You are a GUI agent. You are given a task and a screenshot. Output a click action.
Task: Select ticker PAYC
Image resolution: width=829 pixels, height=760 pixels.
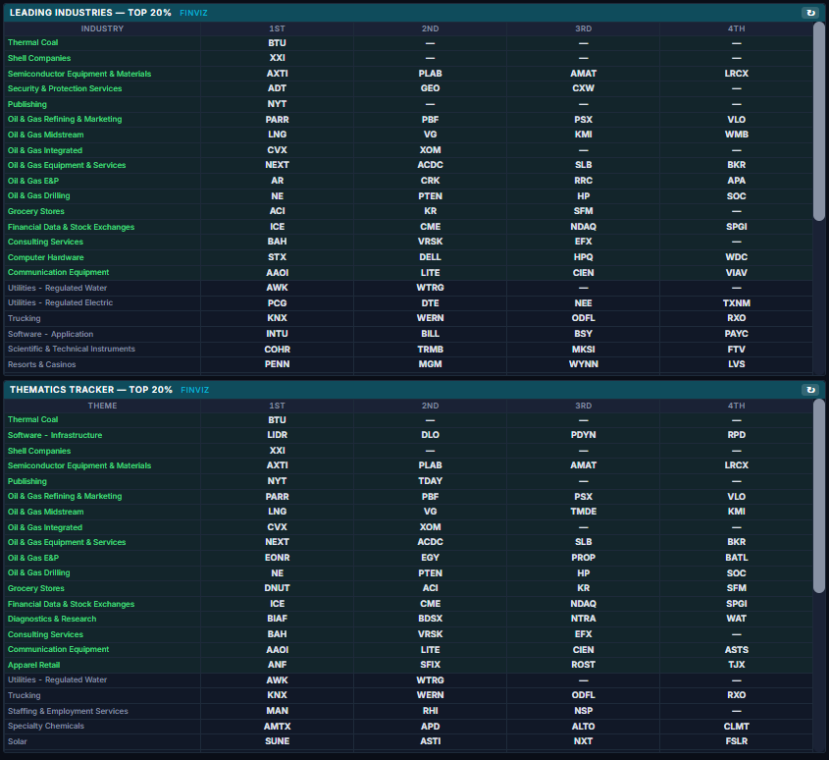tap(737, 334)
